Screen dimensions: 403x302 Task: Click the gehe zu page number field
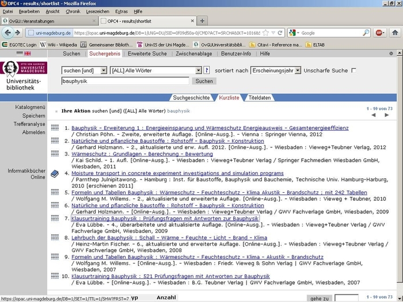347,299
